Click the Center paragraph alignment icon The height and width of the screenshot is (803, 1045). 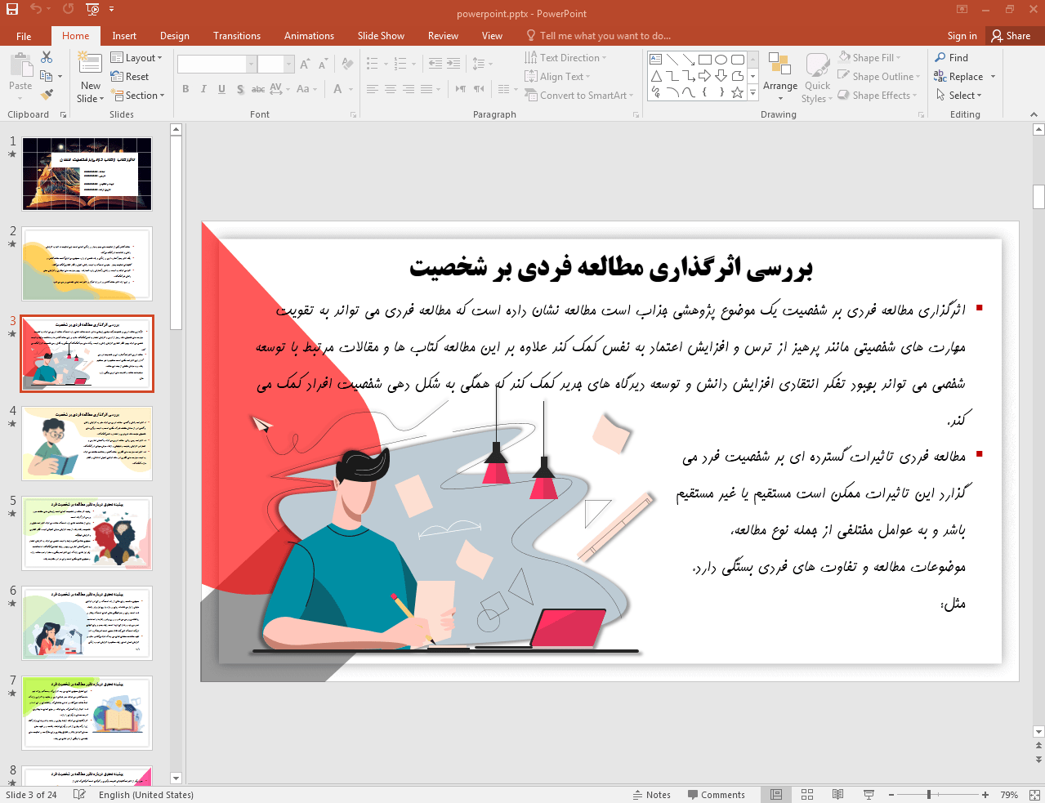tap(391, 89)
